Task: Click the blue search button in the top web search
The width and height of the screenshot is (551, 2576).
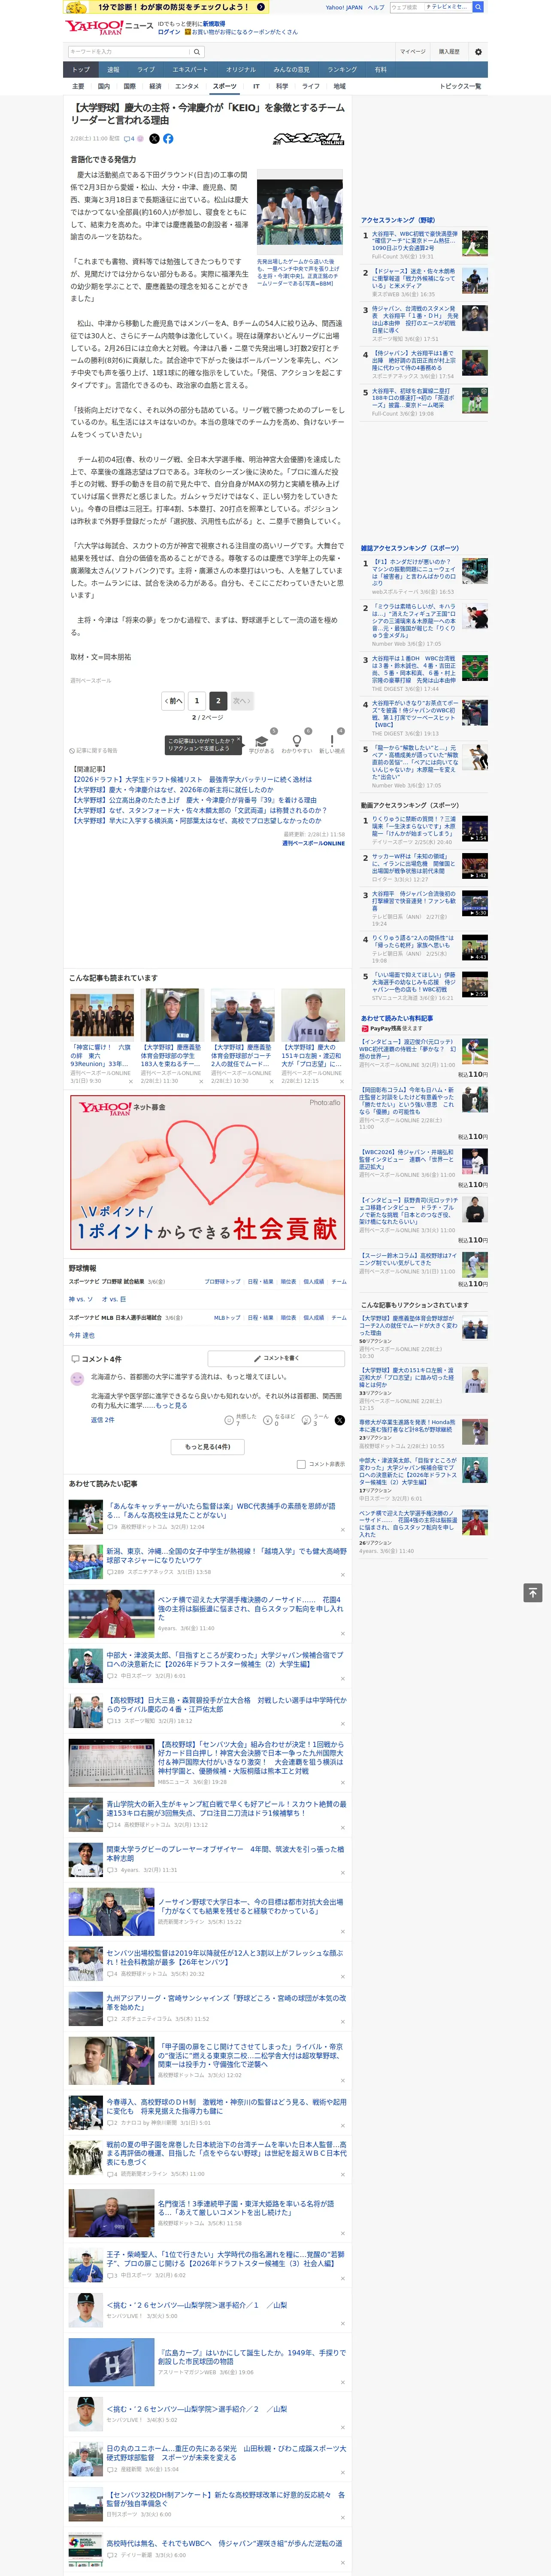Action: click(478, 7)
